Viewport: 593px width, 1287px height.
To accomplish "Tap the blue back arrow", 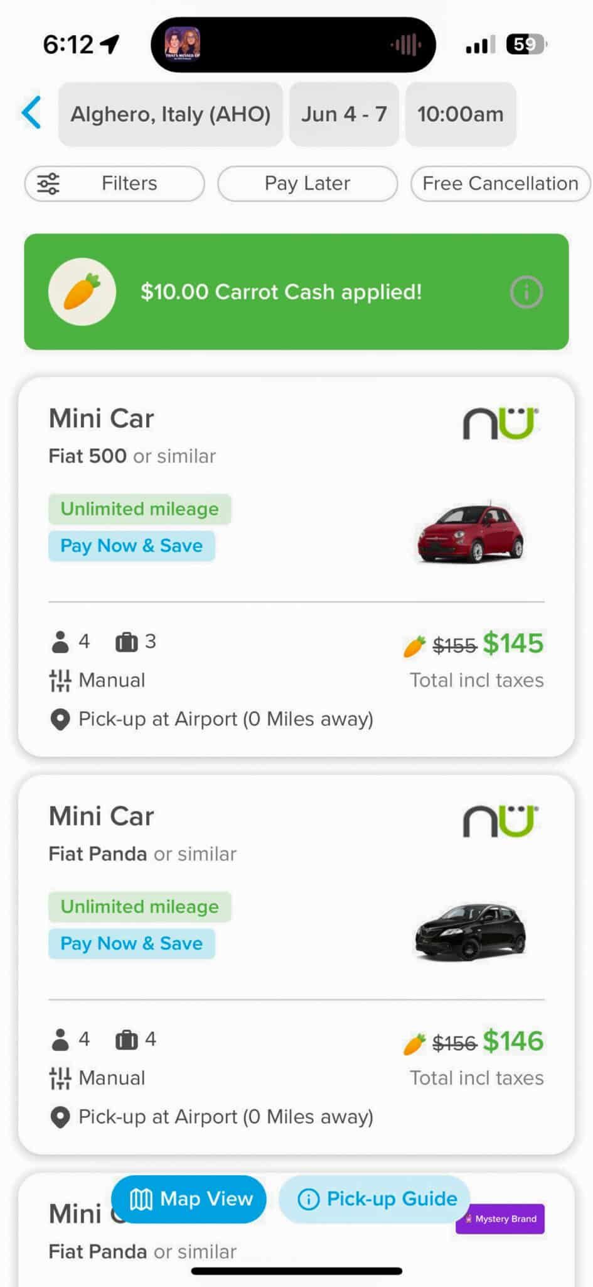I will click(31, 113).
